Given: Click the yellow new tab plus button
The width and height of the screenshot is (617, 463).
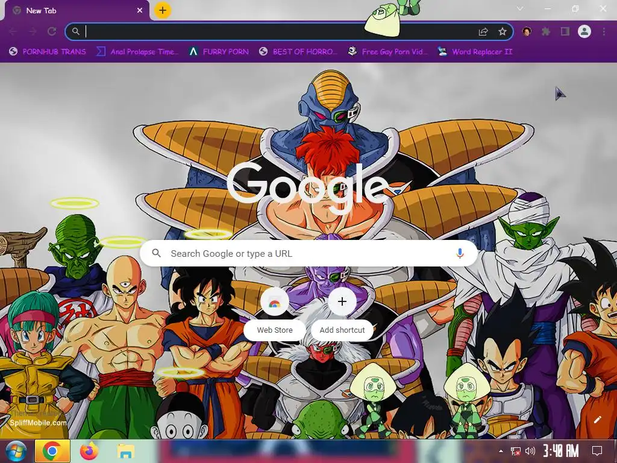Looking at the screenshot, I should (163, 10).
